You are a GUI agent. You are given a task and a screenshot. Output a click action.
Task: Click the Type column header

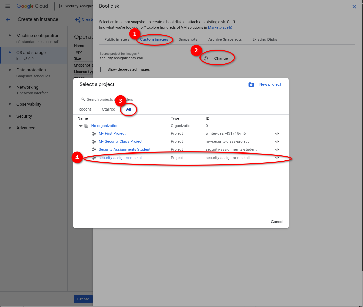pos(175,118)
